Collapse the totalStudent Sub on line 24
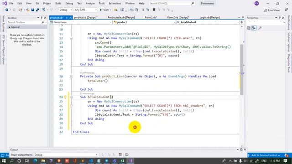Viewport: 292px width, 164px height. 71,97
